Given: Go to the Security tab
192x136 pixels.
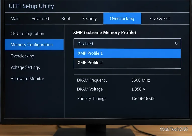Looking at the screenshot, I should pos(90,19).
